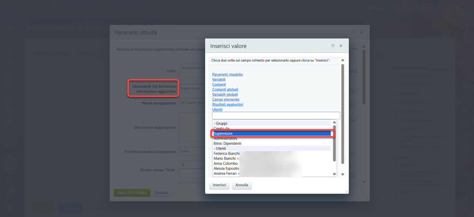Image resolution: width=474 pixels, height=217 pixels.
Task: Click the Descrizione assegnazione text area
Action: (192, 127)
